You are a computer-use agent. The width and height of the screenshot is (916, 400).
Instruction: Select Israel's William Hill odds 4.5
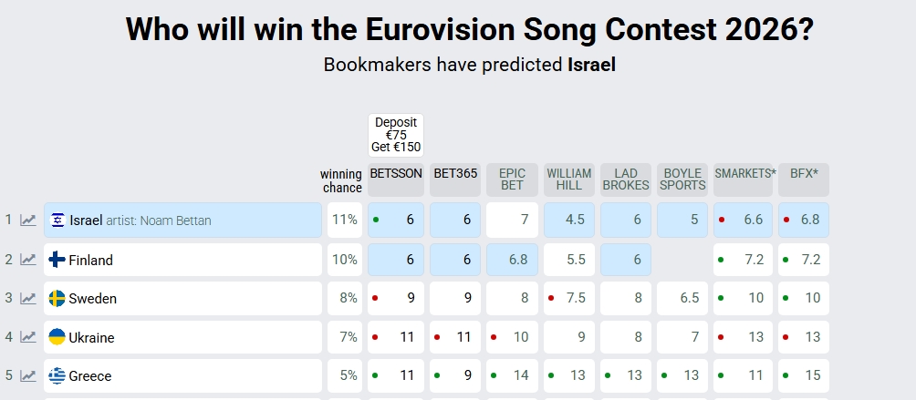point(569,221)
